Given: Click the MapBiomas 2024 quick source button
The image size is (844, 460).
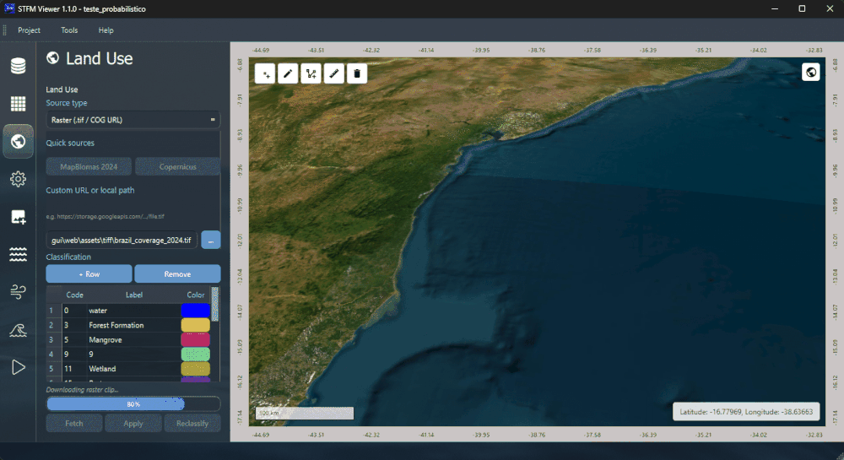Looking at the screenshot, I should tap(89, 167).
